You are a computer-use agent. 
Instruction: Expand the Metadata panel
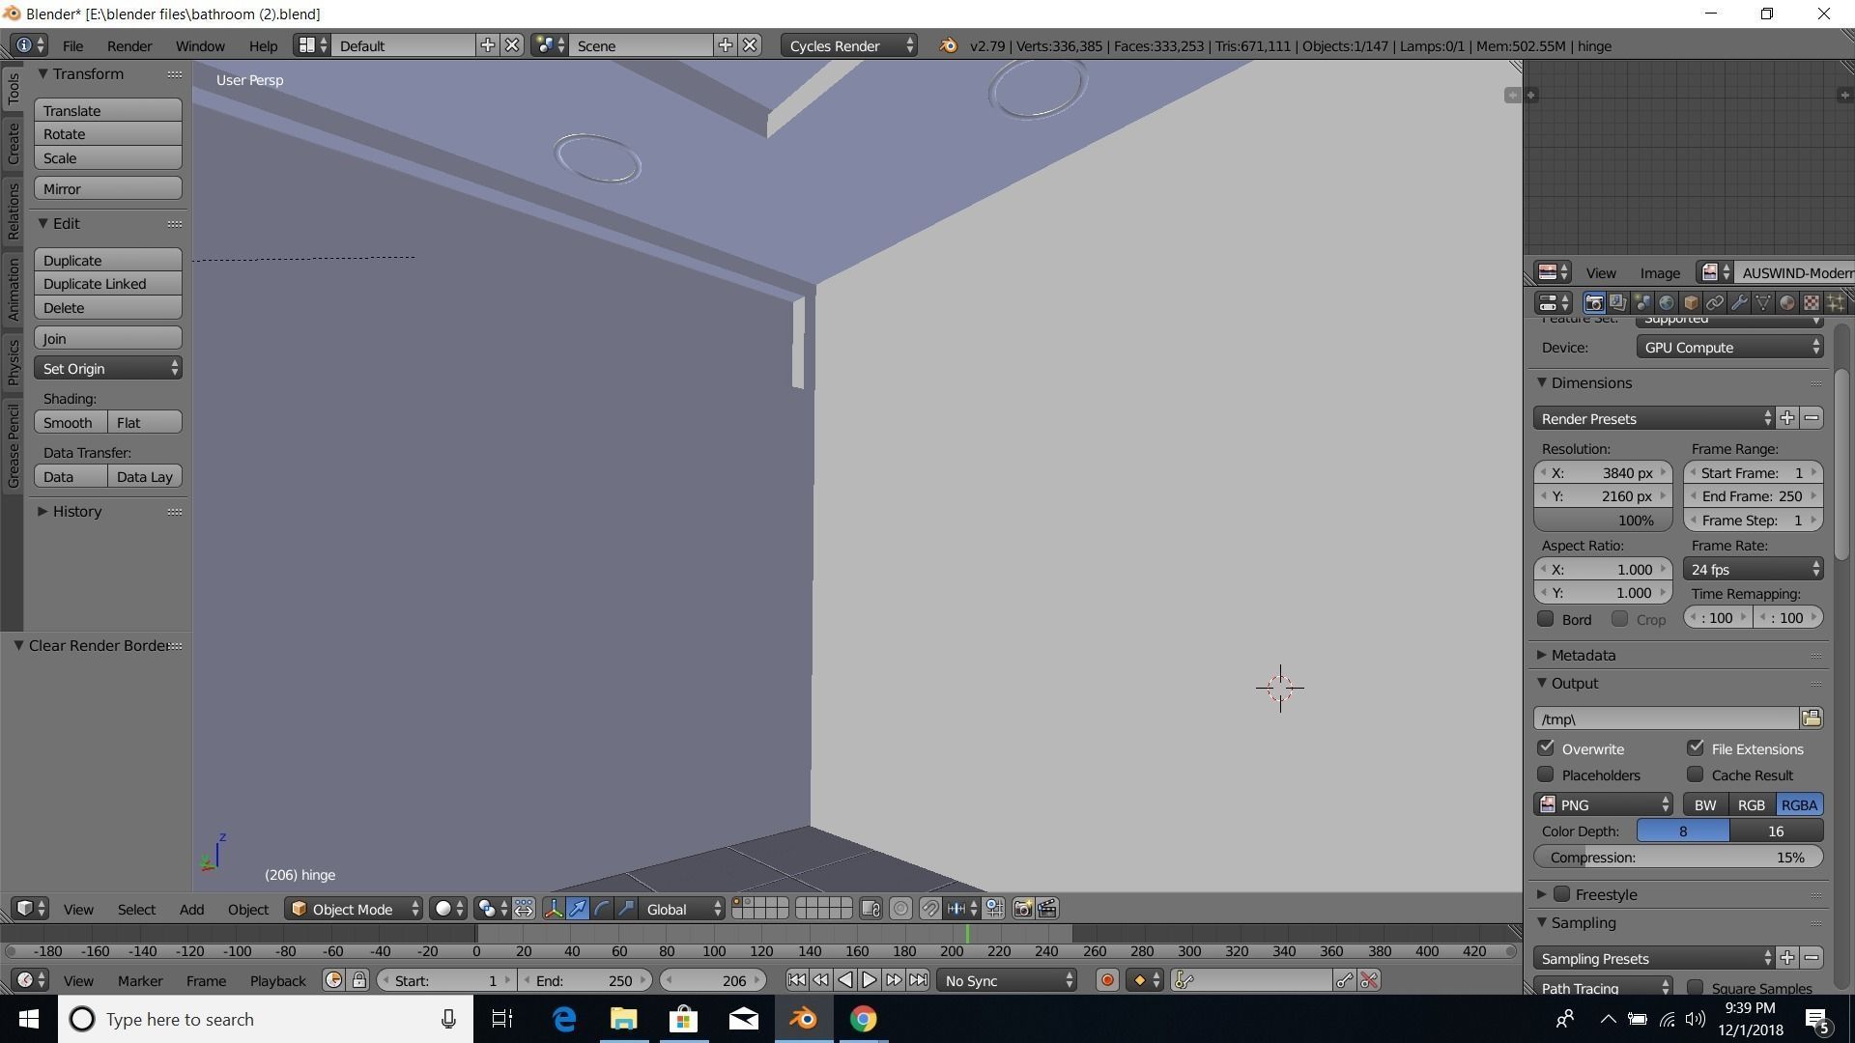pos(1583,655)
